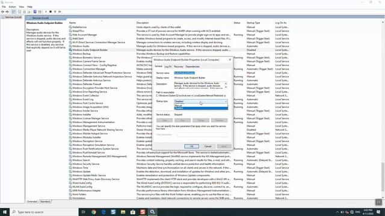Switch to the Log On tab

tap(168, 67)
